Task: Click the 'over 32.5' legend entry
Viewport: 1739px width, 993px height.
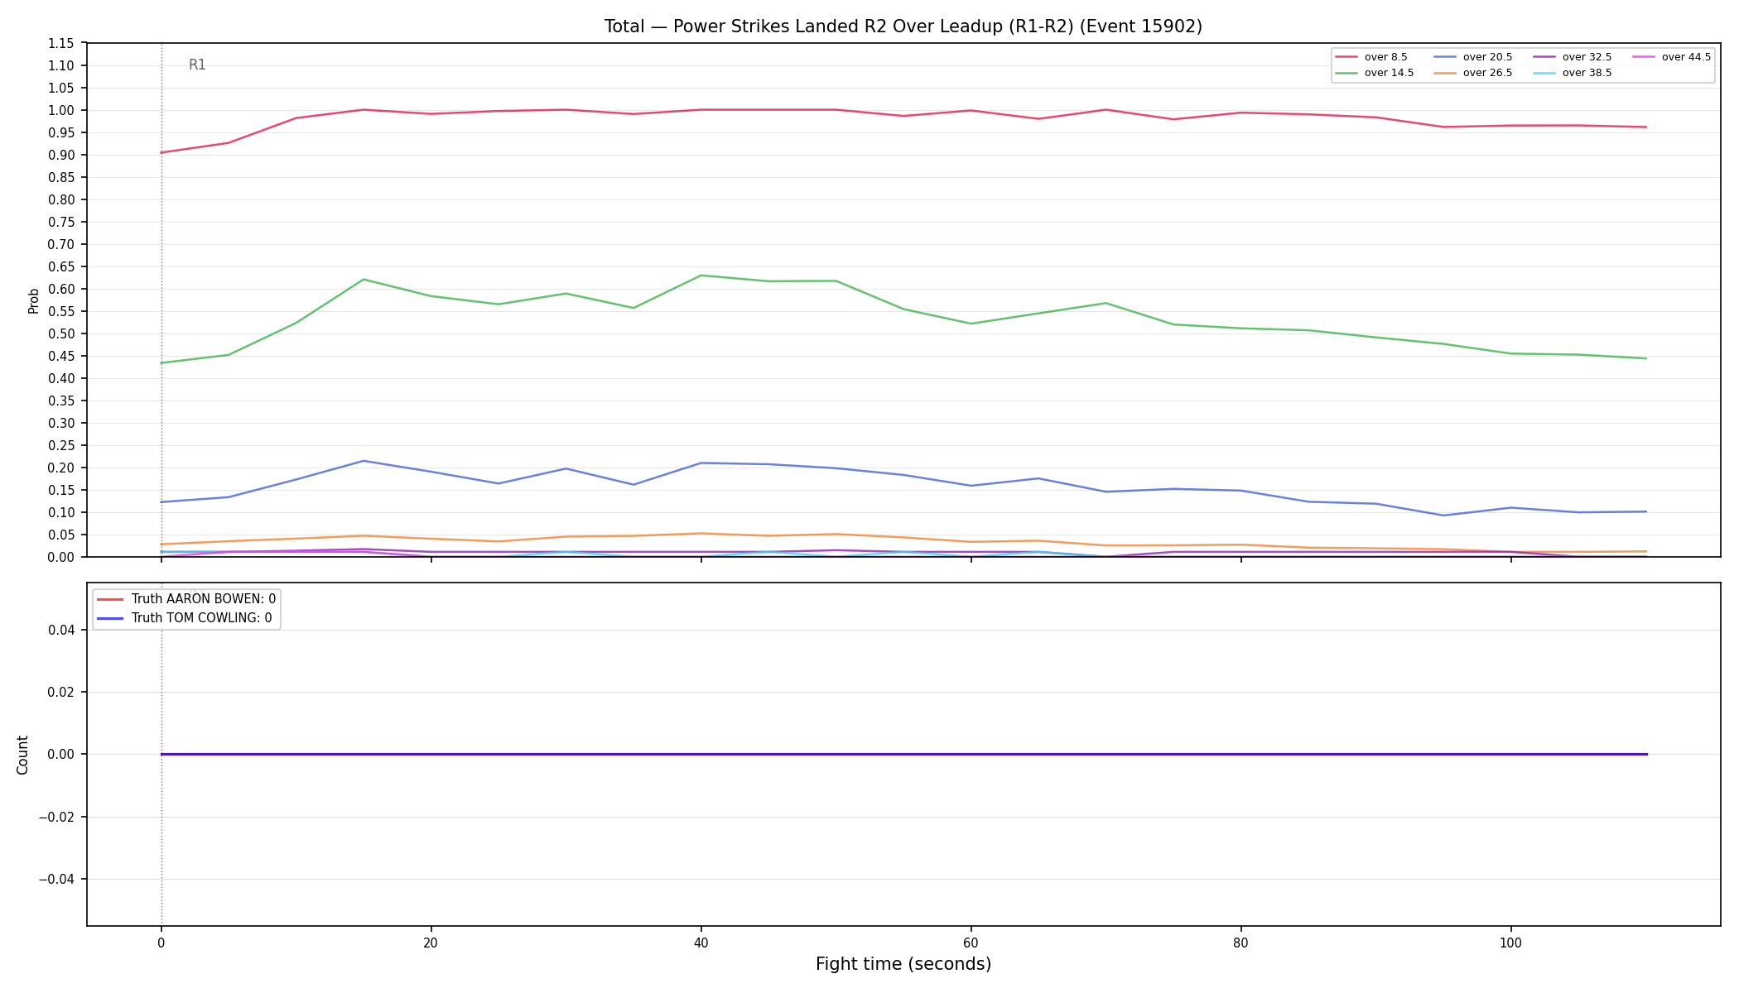Action: [x=1573, y=57]
